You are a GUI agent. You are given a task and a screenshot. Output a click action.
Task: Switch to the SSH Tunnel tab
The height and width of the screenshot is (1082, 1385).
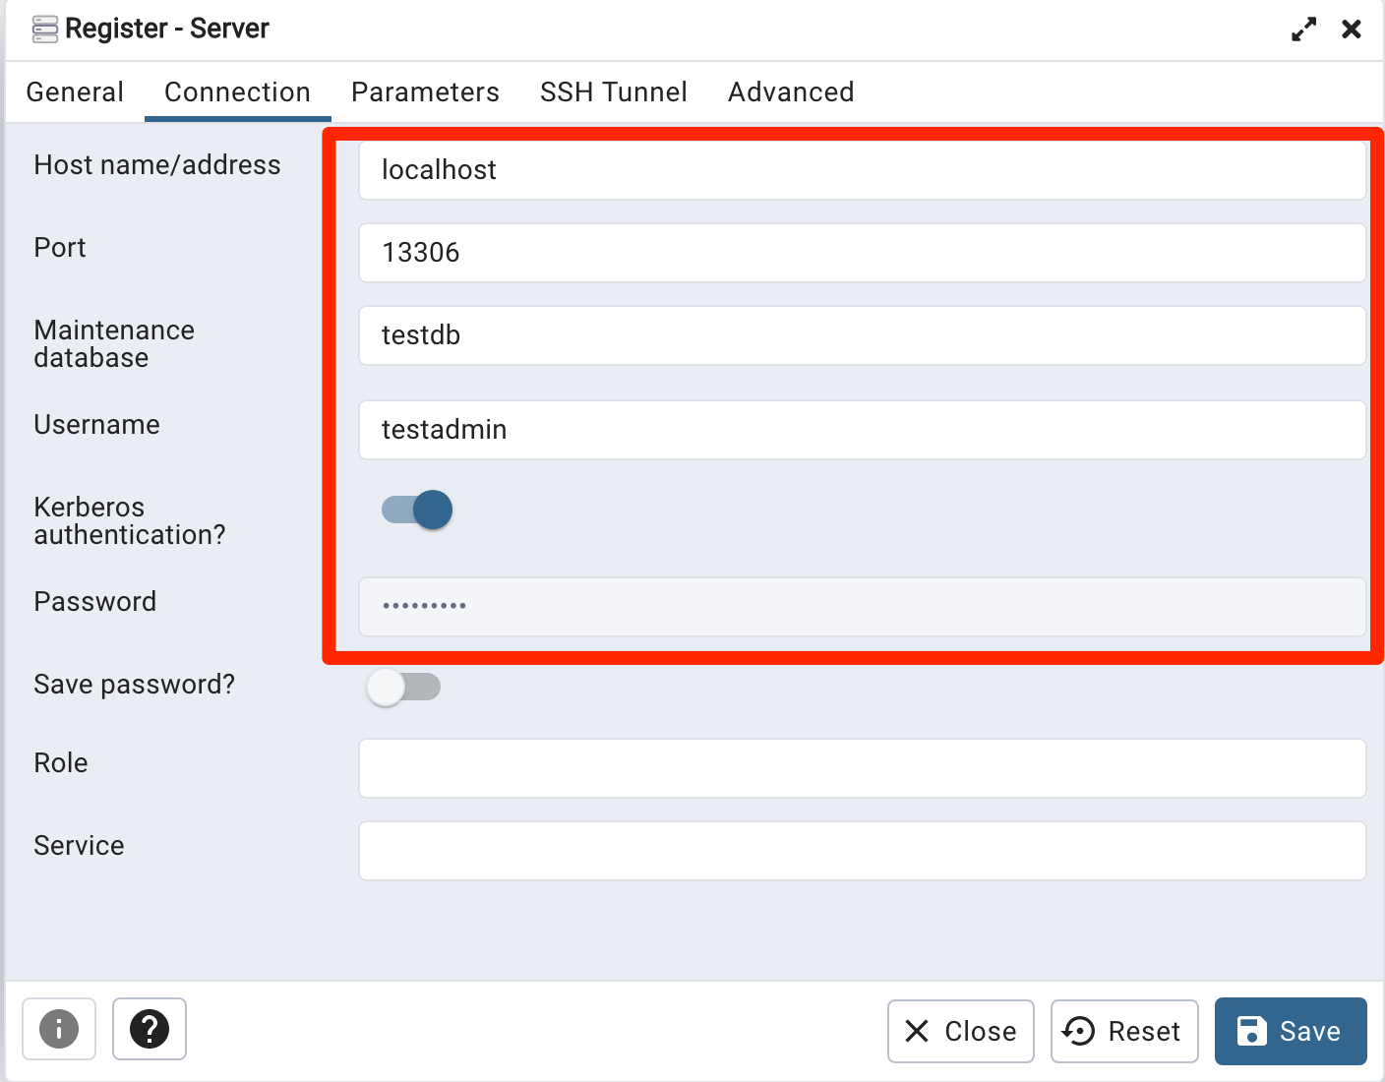[613, 91]
